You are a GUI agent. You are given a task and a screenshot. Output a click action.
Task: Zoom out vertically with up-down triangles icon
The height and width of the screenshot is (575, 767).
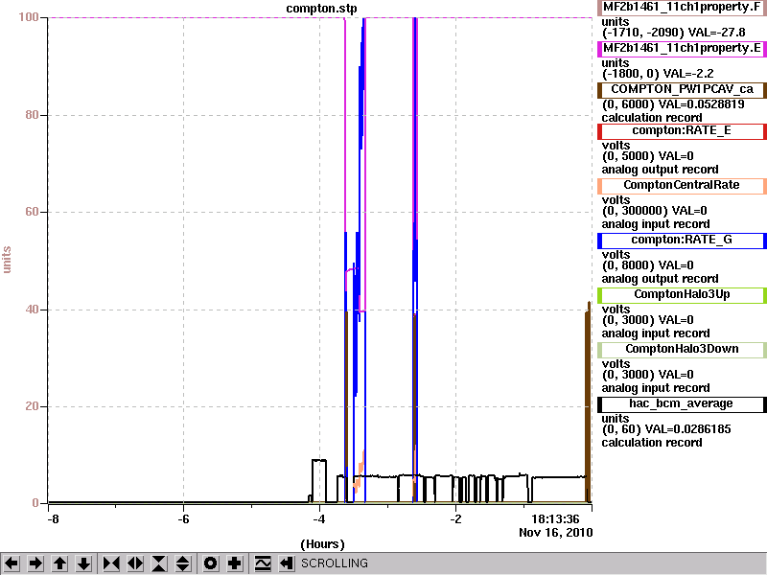point(183,563)
